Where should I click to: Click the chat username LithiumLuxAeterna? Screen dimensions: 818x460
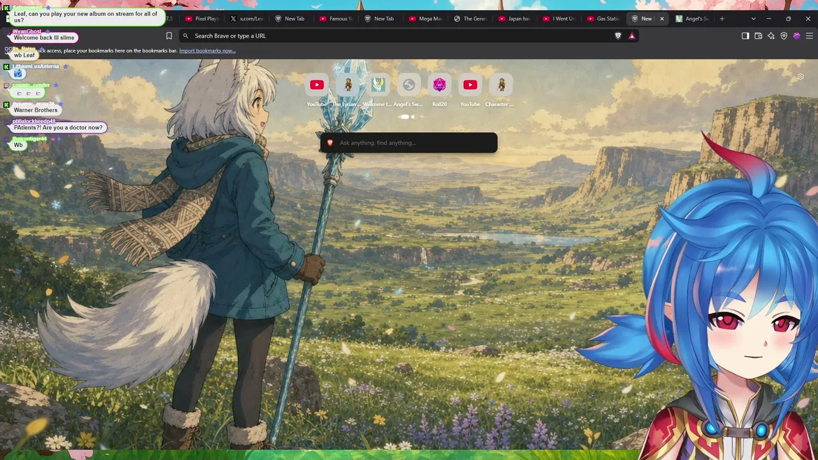coord(36,66)
